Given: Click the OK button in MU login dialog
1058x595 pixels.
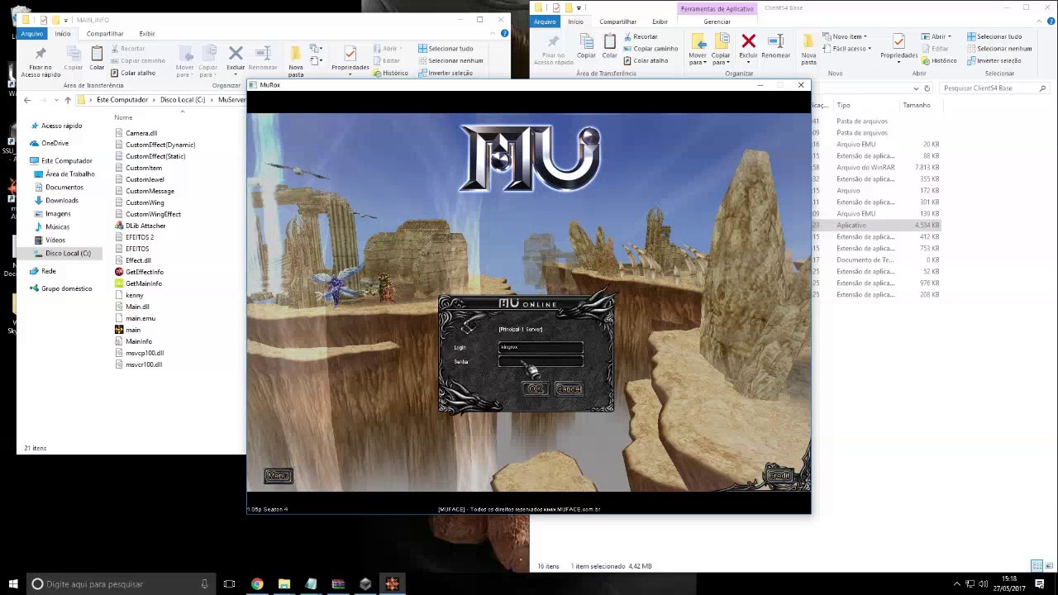Looking at the screenshot, I should (x=535, y=389).
